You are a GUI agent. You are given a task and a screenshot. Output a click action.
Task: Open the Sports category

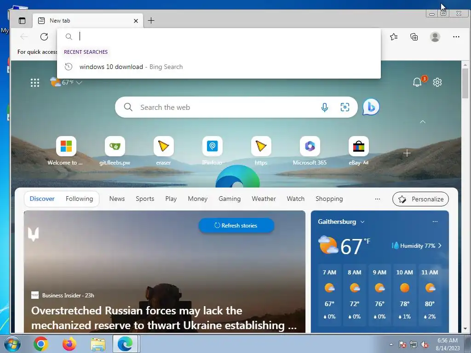click(145, 199)
